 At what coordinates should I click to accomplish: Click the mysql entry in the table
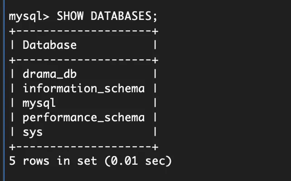(x=39, y=103)
